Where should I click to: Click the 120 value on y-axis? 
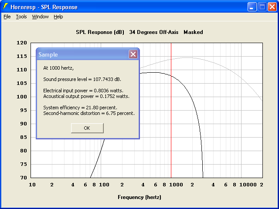pos(22,43)
